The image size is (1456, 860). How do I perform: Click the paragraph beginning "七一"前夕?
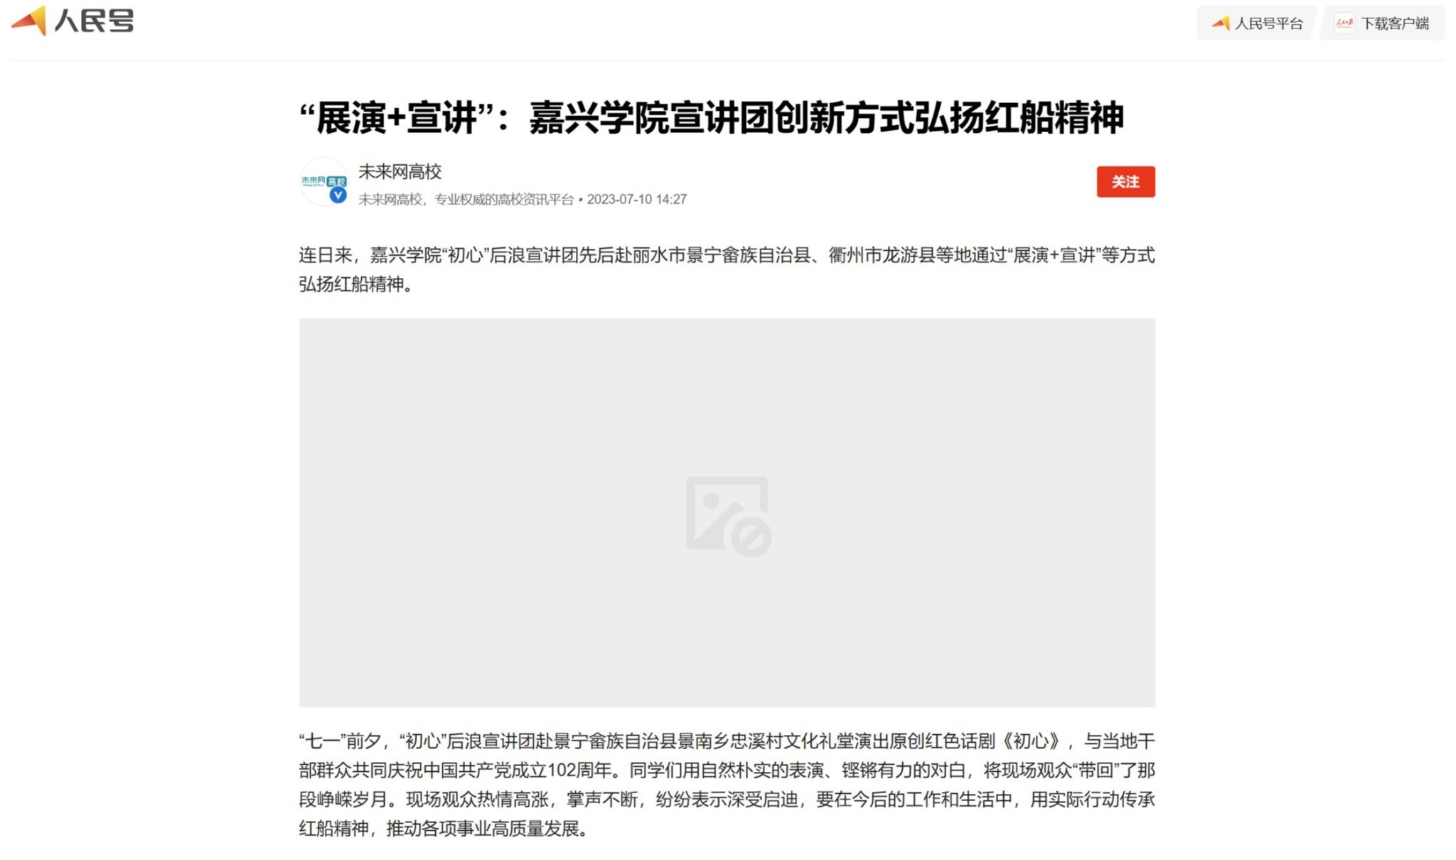tap(727, 785)
